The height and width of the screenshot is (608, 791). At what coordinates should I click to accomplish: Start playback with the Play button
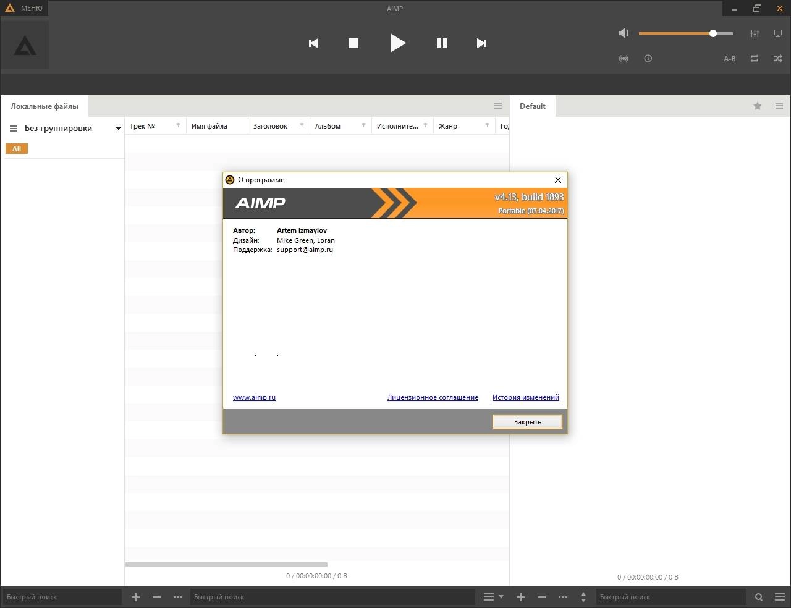click(x=397, y=43)
